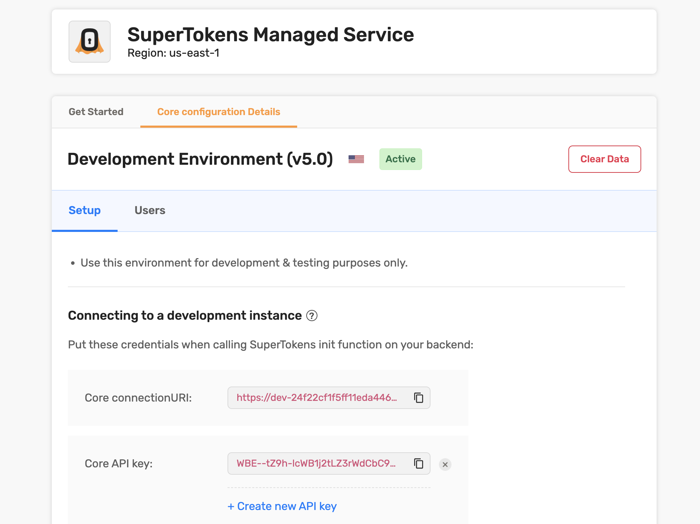Switch to the Get Started tab
This screenshot has width=700, height=524.
[x=96, y=112]
